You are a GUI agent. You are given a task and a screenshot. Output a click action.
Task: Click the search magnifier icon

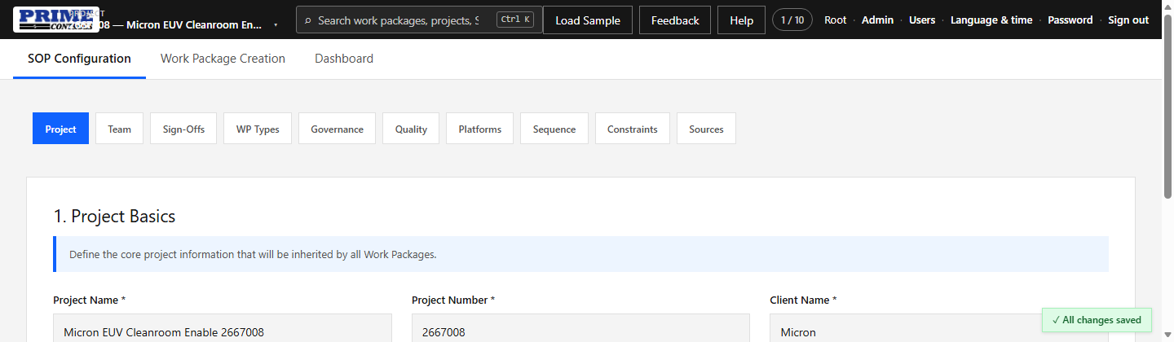[307, 20]
